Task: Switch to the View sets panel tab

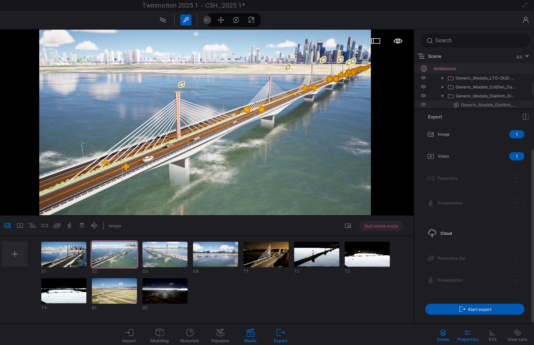Action: point(517,335)
